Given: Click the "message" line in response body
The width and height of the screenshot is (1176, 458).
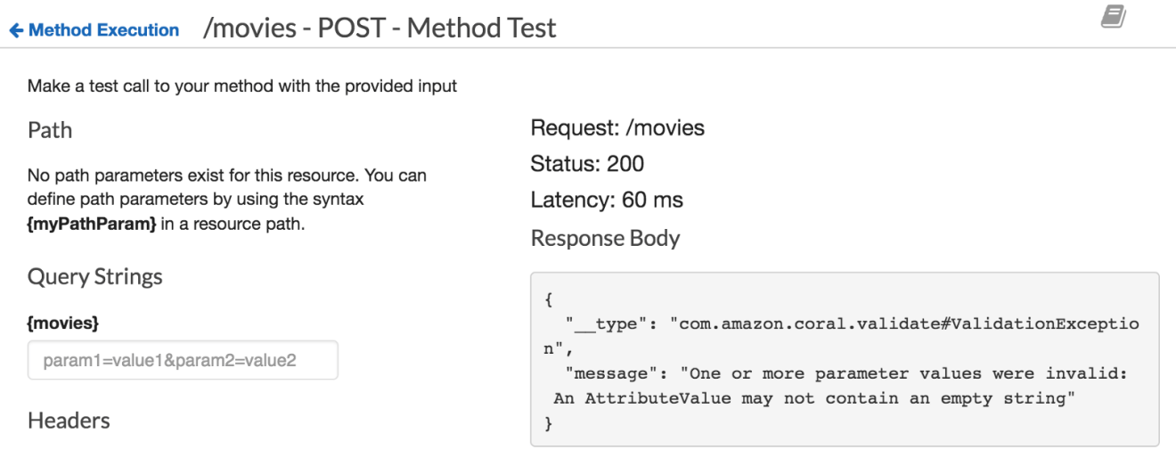Looking at the screenshot, I should click(841, 387).
